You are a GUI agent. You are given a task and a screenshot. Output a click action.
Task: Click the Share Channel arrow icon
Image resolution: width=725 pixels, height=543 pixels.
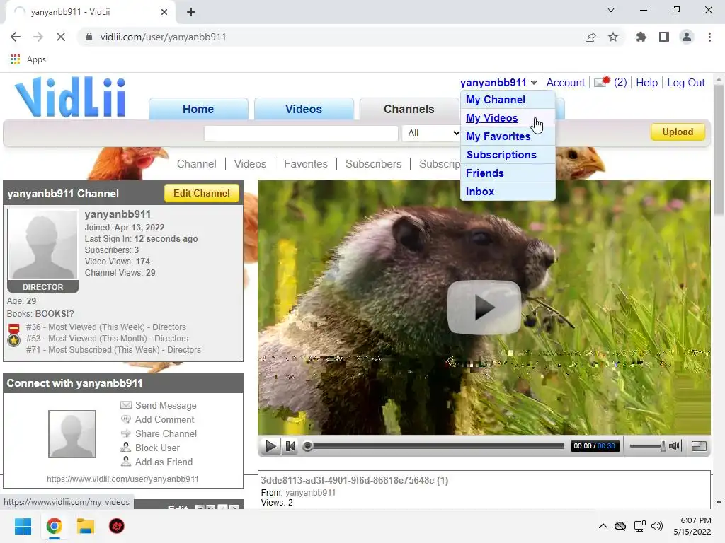pos(126,433)
